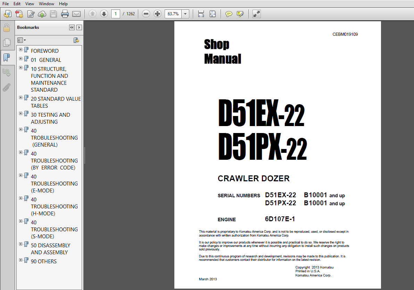Click the new bookmark icon
414x290 pixels.
pos(76,40)
